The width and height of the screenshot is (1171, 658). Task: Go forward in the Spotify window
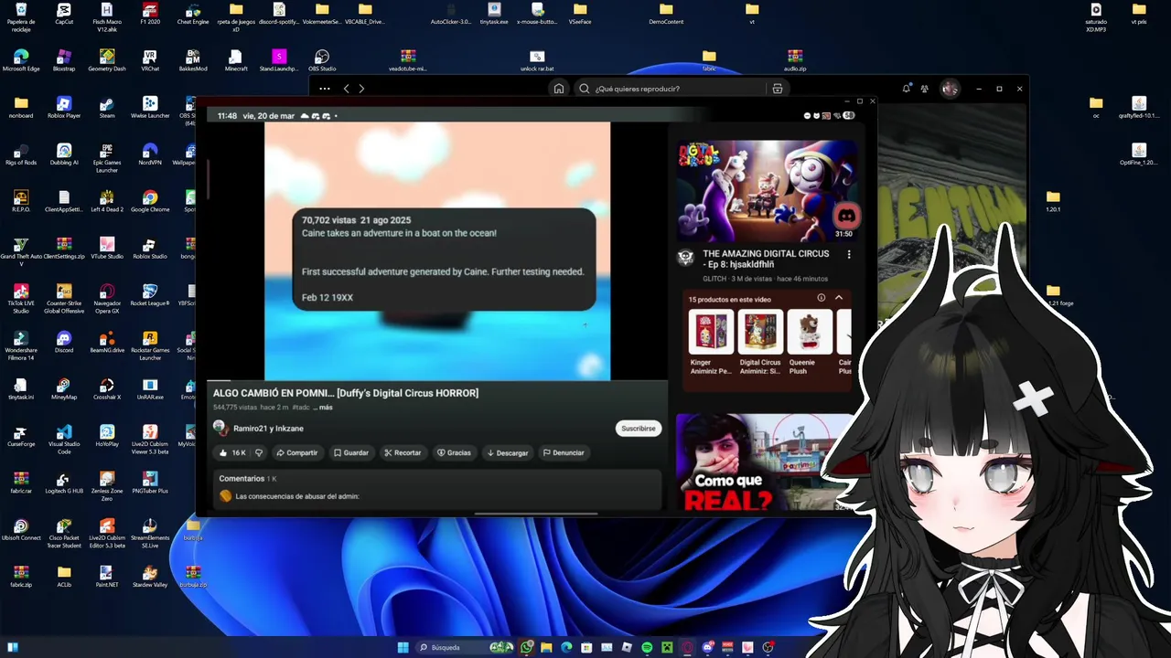[x=361, y=89]
